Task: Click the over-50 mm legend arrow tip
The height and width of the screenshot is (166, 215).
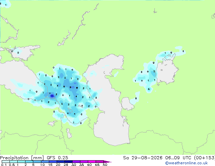Action: pyautogui.click(x=107, y=162)
